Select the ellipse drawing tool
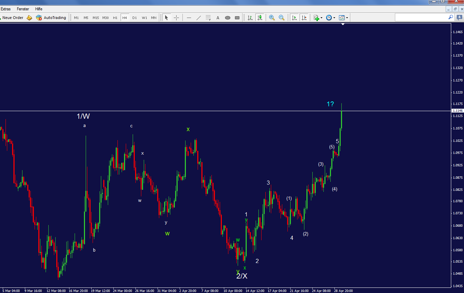 (x=227, y=18)
